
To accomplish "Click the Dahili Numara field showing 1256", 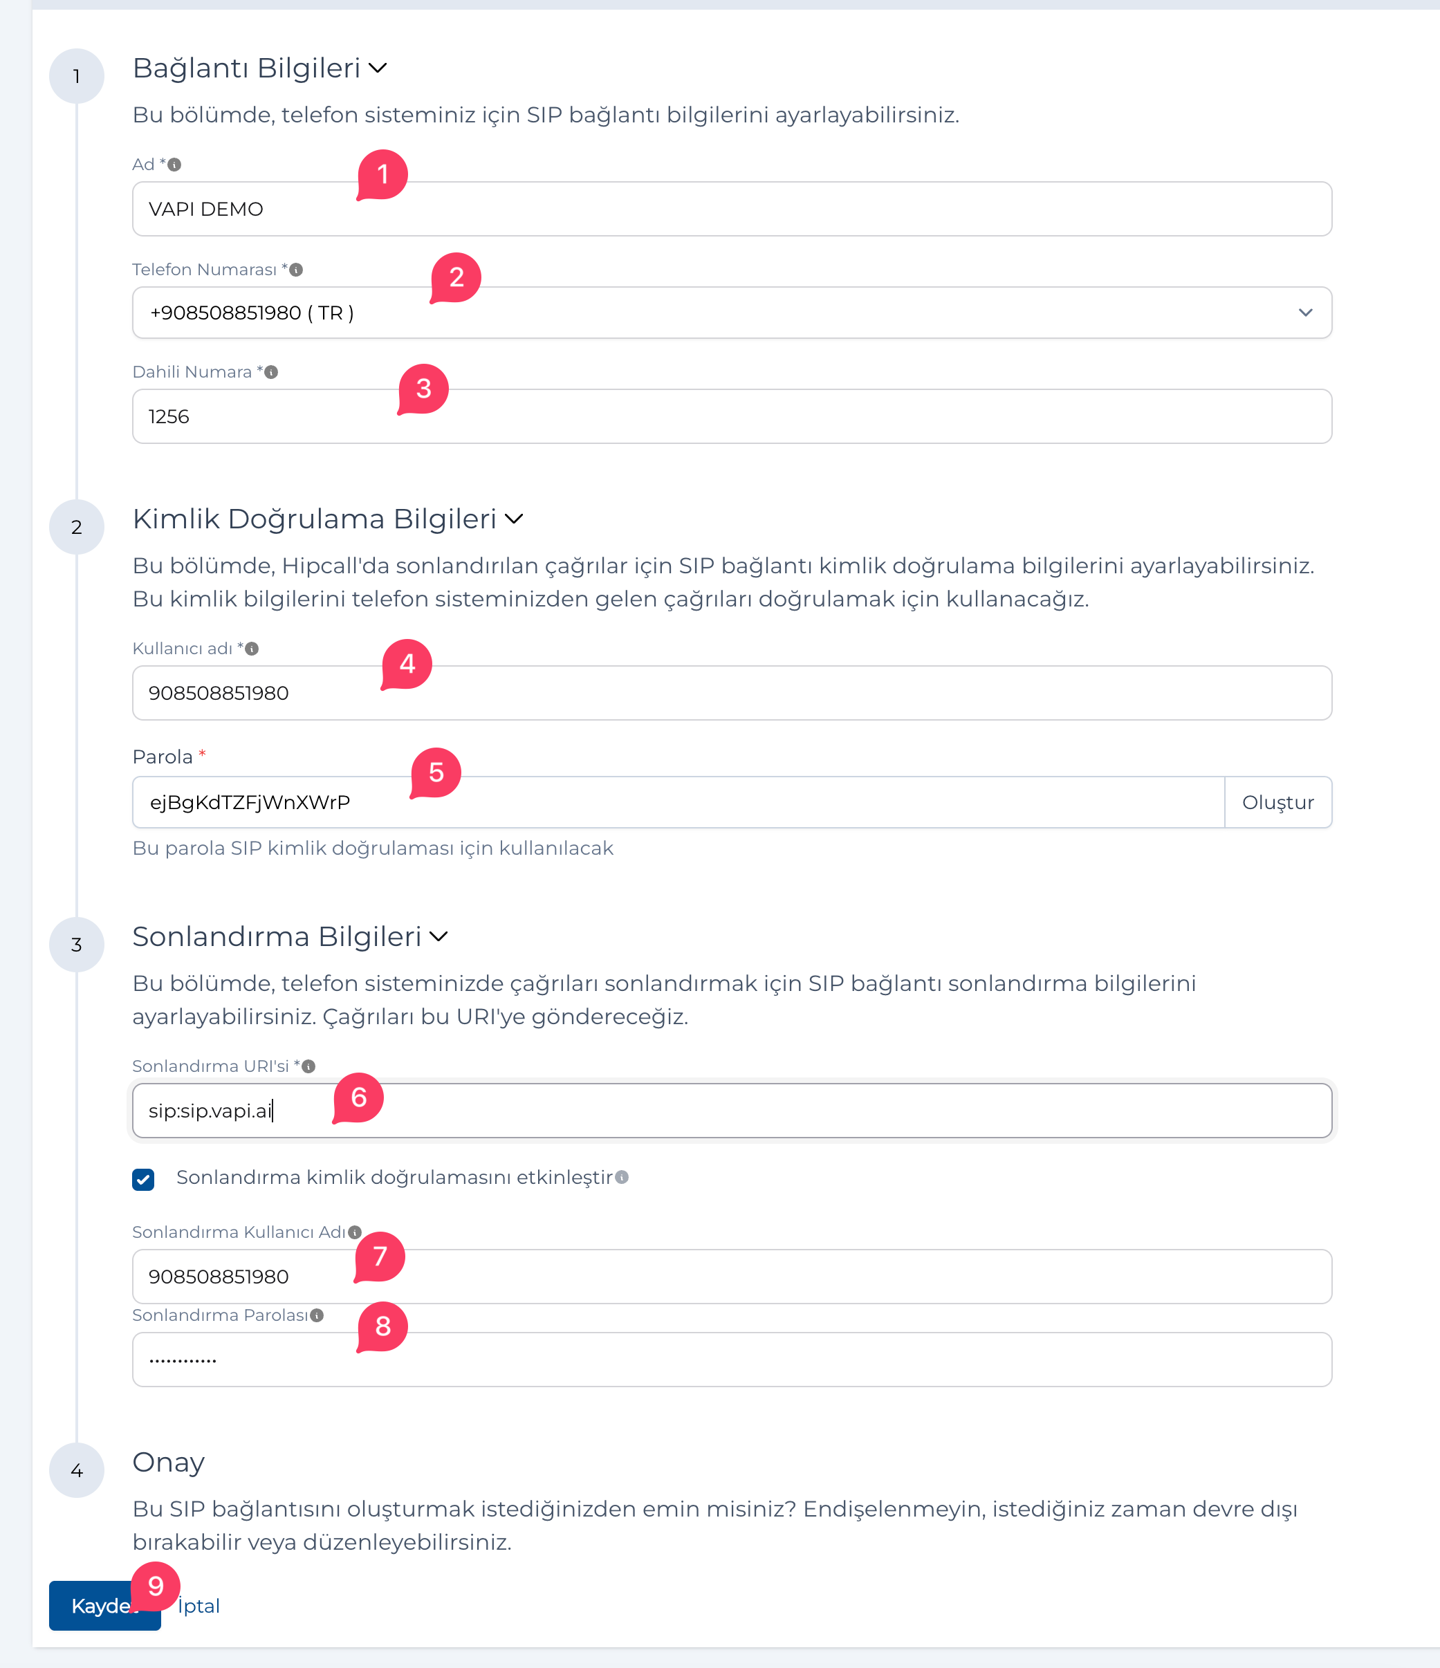I will 731,417.
